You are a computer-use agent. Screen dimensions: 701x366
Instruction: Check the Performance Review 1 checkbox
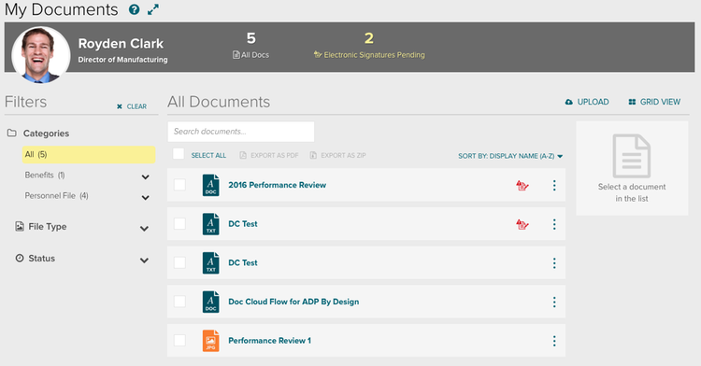coord(179,340)
